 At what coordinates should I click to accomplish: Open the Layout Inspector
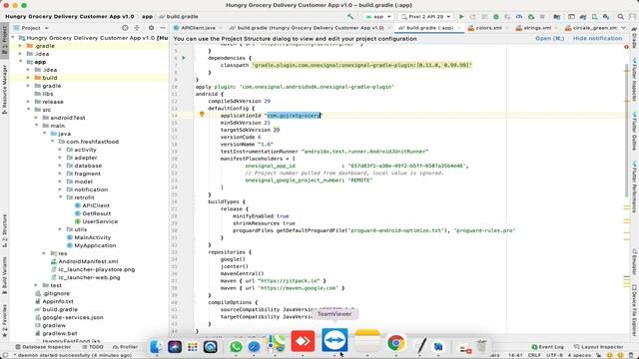tap(598, 347)
